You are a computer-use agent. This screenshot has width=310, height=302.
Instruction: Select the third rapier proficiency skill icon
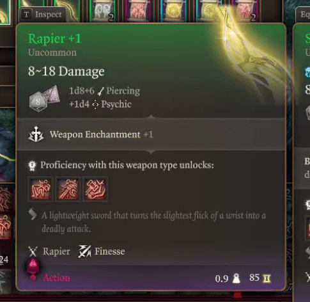click(x=95, y=189)
